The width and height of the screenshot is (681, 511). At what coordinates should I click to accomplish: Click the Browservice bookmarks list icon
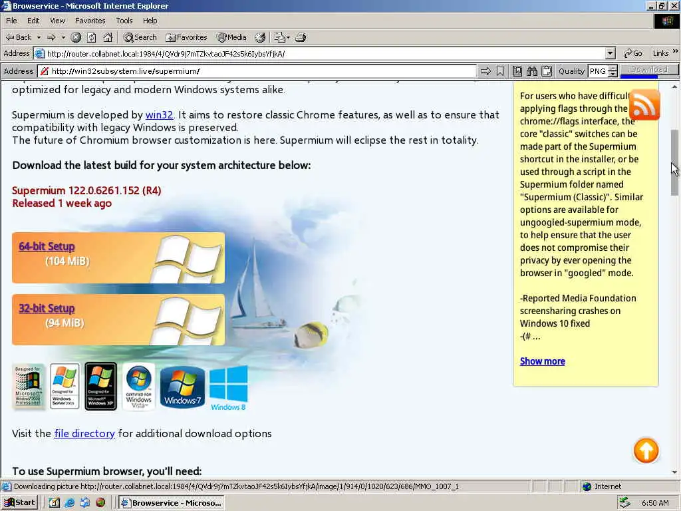517,71
